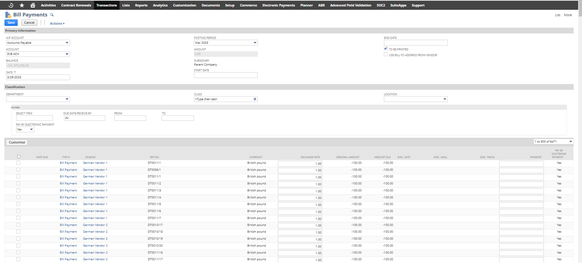Click the search icon beside Bill Payments
This screenshot has width=582, height=265.
point(52,15)
